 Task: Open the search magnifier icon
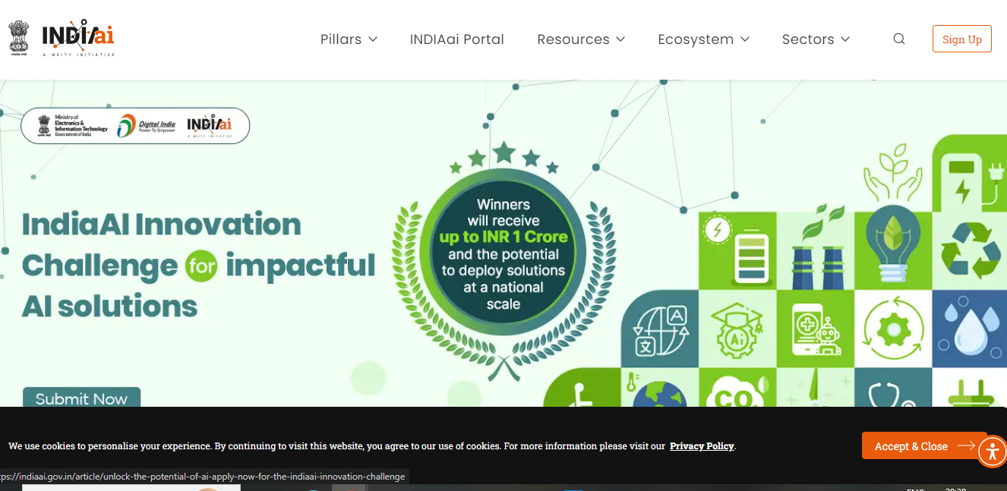[899, 39]
